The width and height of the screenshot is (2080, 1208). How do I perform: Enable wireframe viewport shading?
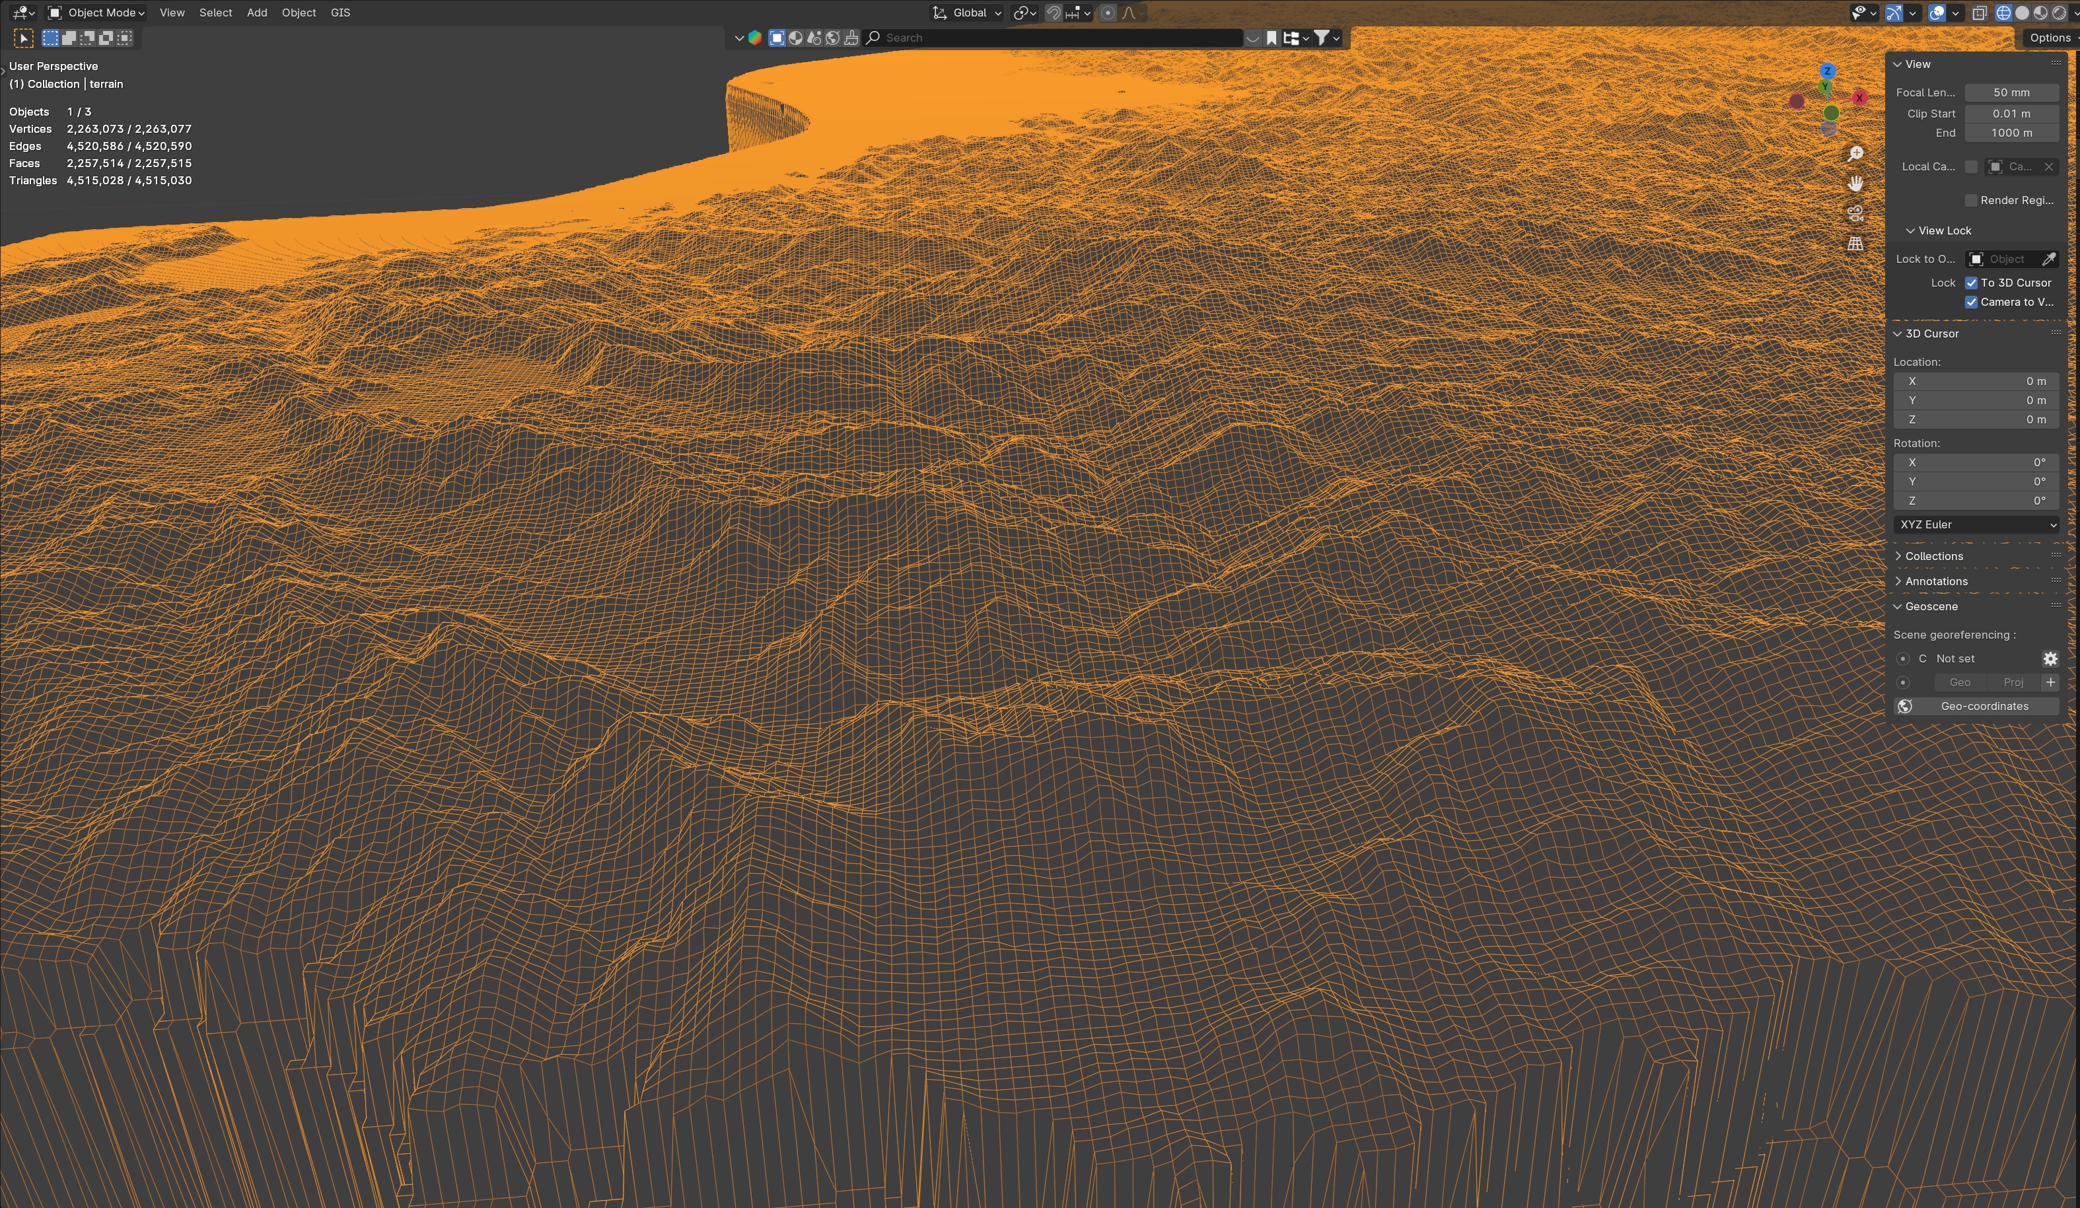[2003, 13]
